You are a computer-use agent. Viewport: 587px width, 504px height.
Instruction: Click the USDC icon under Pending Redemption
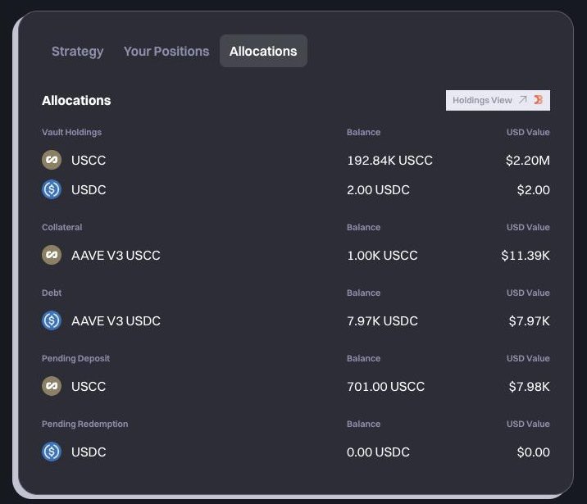(52, 452)
